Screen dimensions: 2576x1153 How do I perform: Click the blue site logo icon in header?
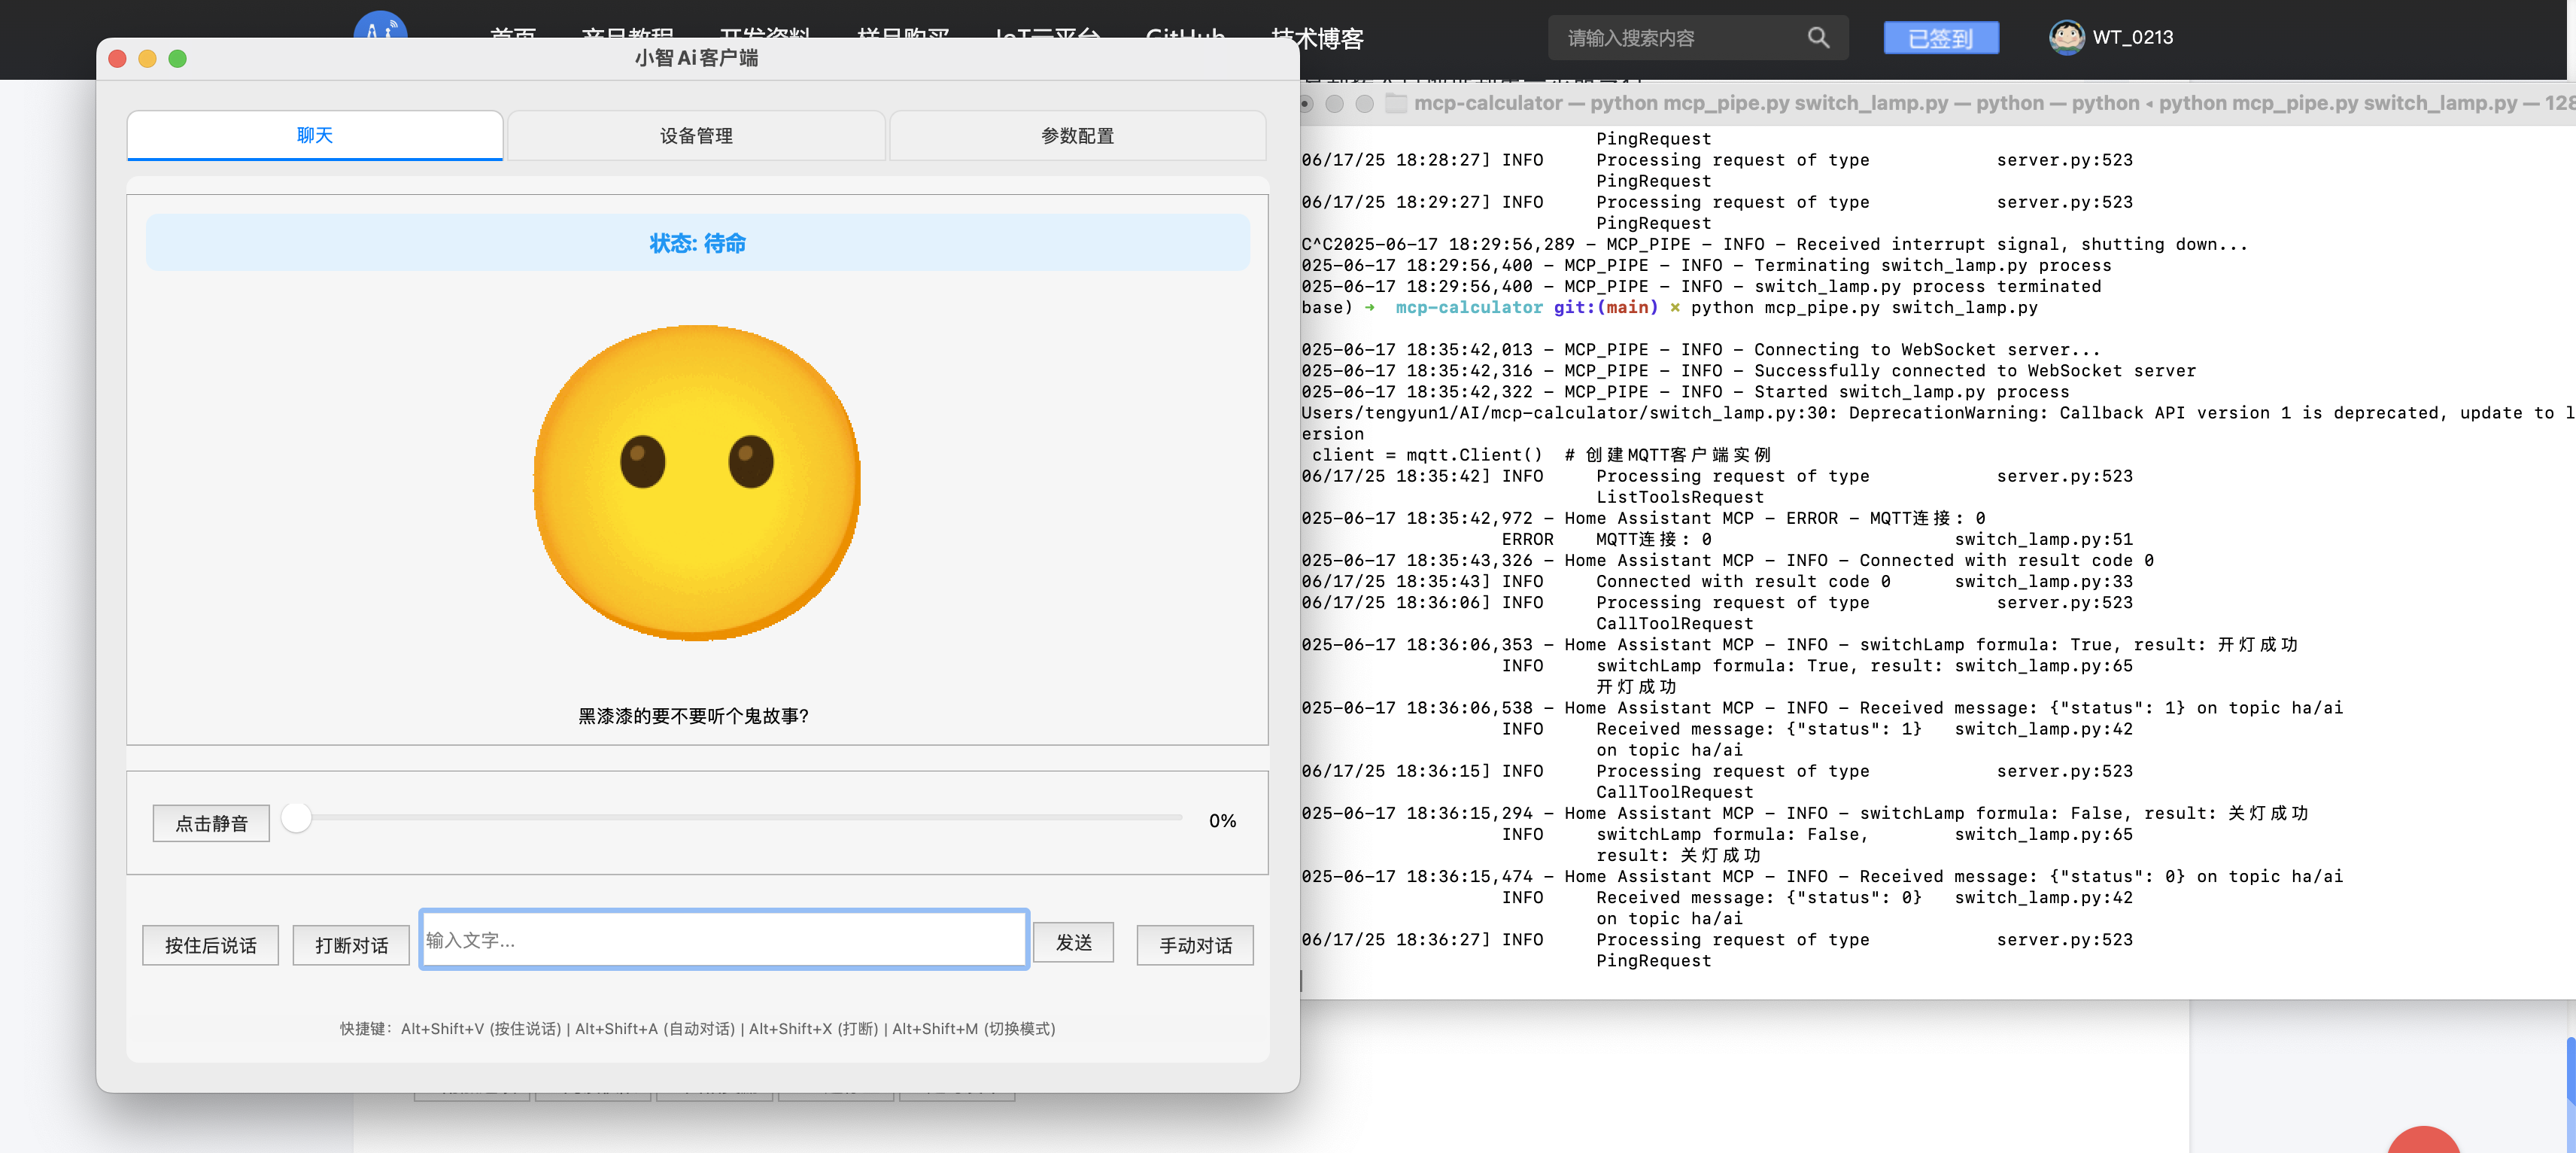click(380, 26)
